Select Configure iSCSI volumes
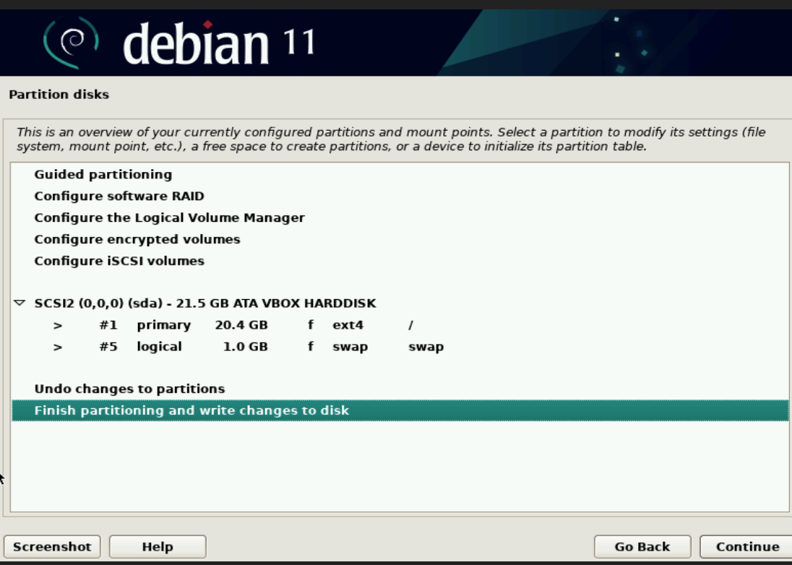 point(119,261)
